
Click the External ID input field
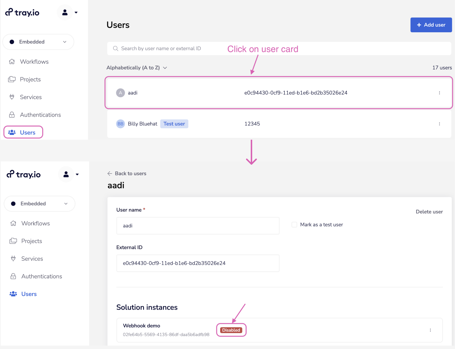point(198,263)
